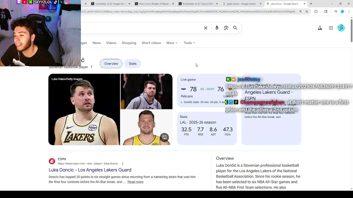Start a voice search with the microphone icon
Image resolution: width=353 pixels, height=198 pixels.
(217, 28)
